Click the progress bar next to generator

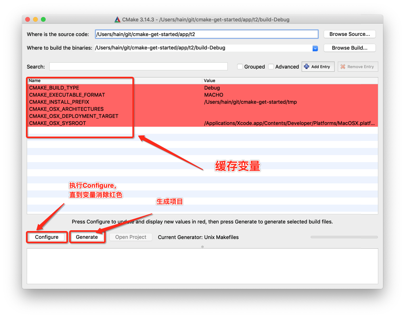344,237
